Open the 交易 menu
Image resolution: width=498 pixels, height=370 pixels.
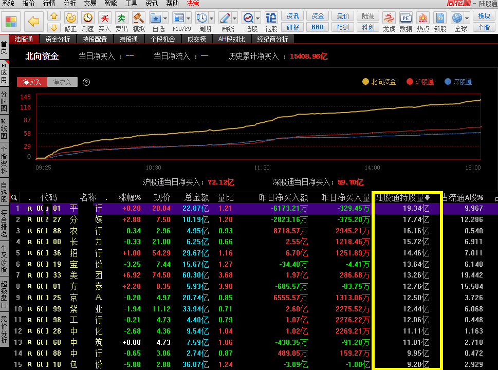click(90, 3)
